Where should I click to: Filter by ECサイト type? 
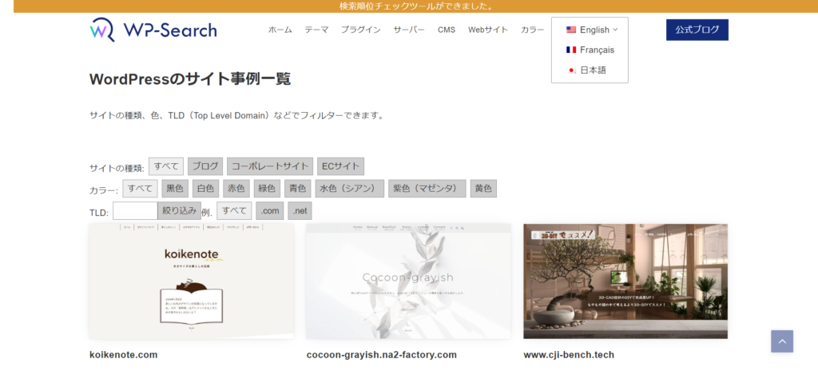coord(340,166)
